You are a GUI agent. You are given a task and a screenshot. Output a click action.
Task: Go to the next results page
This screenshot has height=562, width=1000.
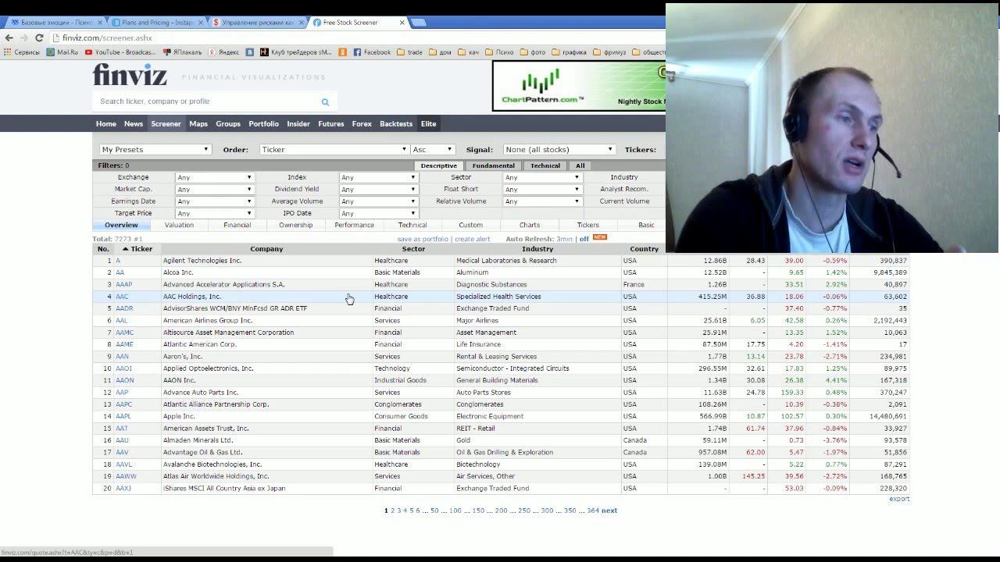[x=609, y=510]
